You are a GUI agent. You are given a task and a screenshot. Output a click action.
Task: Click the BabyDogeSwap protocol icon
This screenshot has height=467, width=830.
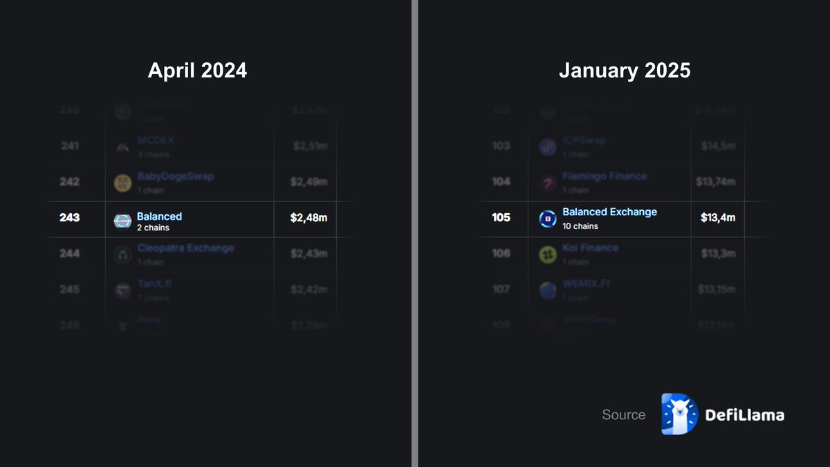point(122,183)
